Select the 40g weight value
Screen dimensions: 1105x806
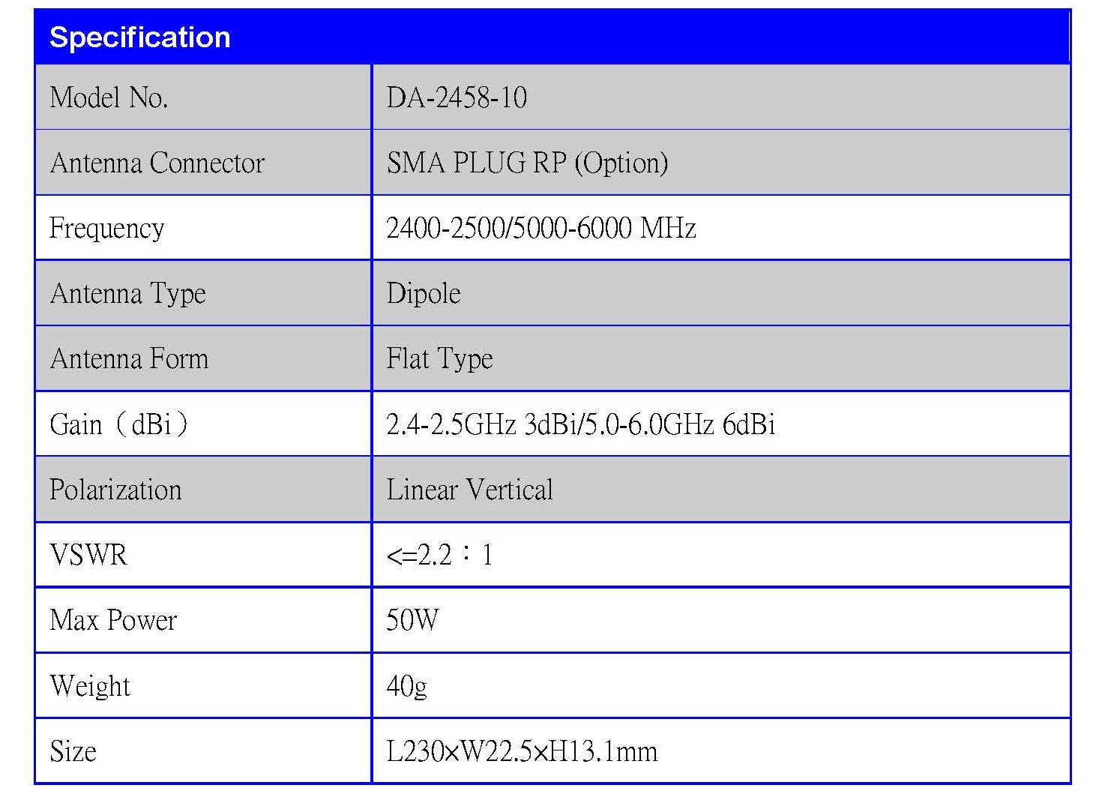click(x=406, y=686)
